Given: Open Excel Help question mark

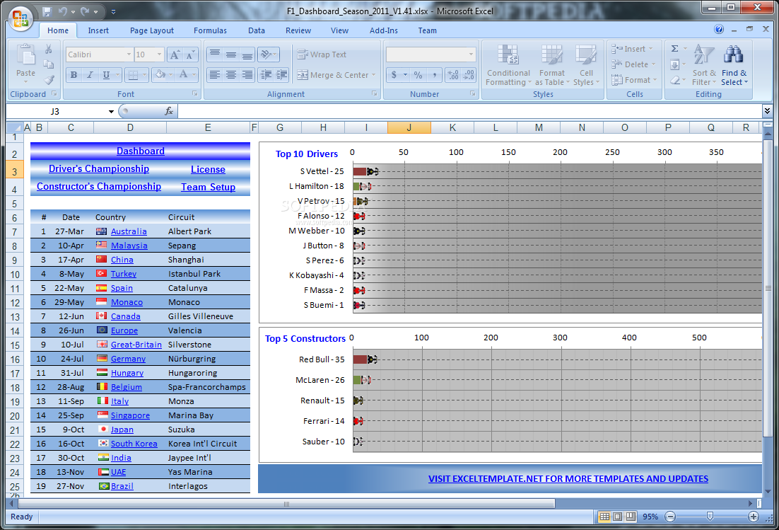Looking at the screenshot, I should tap(719, 29).
